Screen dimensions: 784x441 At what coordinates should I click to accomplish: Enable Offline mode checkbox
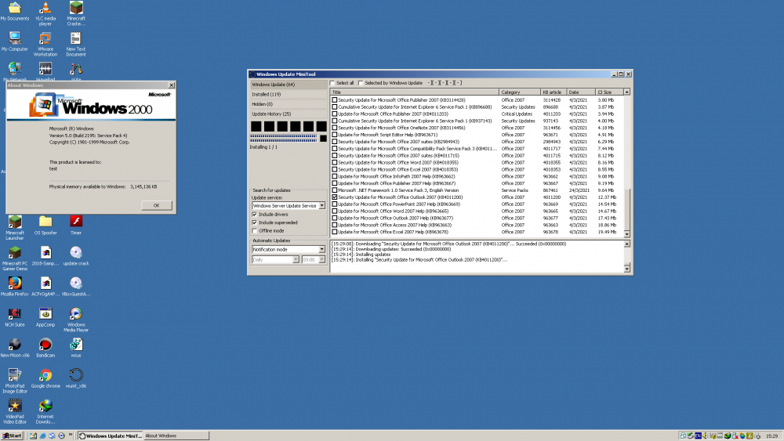pyautogui.click(x=255, y=231)
